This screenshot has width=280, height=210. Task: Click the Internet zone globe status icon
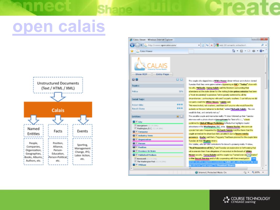[196, 172]
